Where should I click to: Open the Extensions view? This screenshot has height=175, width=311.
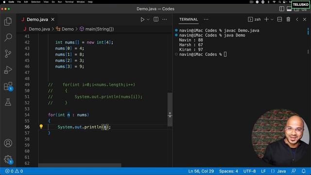pyautogui.click(x=8, y=86)
